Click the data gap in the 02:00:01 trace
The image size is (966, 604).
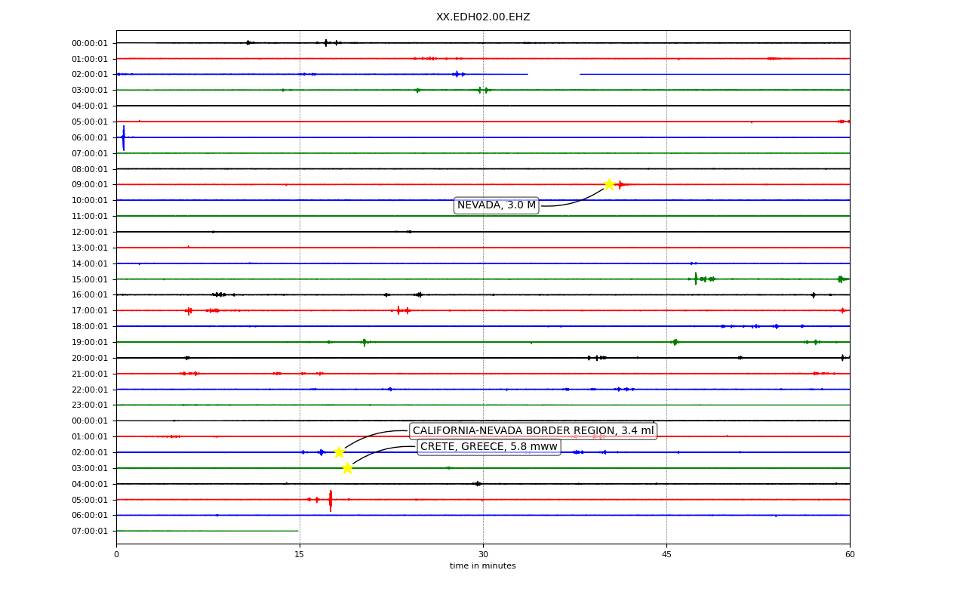point(553,74)
